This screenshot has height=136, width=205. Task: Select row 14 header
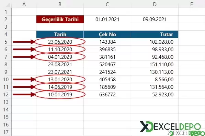6,110
